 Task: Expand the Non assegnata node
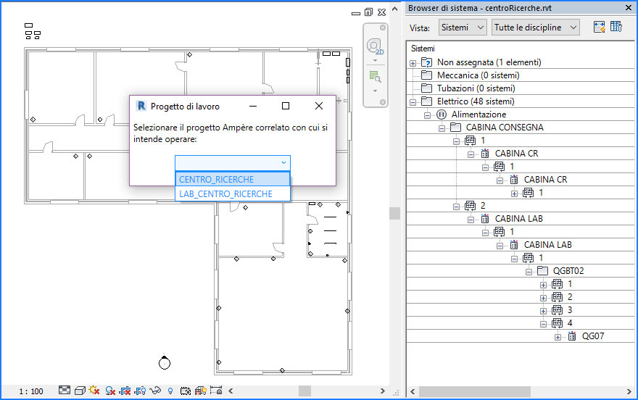pyautogui.click(x=413, y=63)
